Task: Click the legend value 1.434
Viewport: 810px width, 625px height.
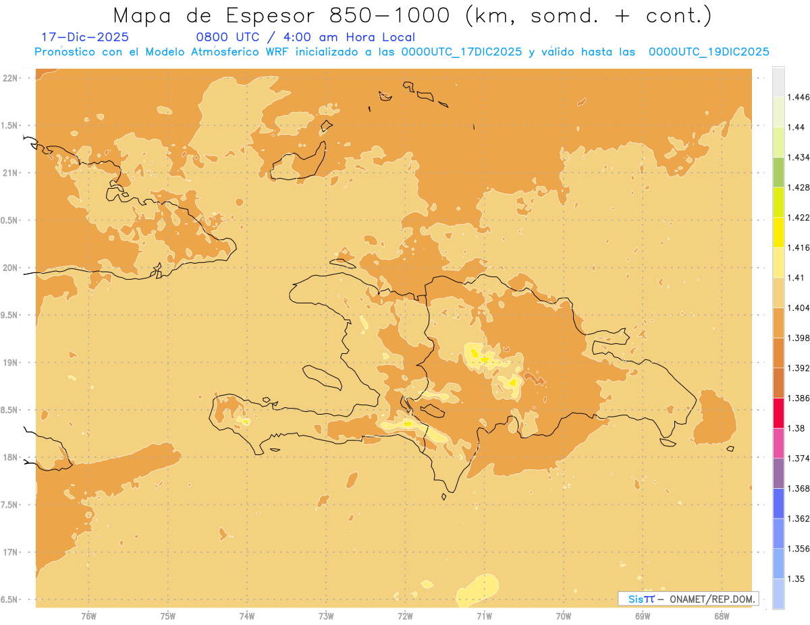Action: (799, 157)
